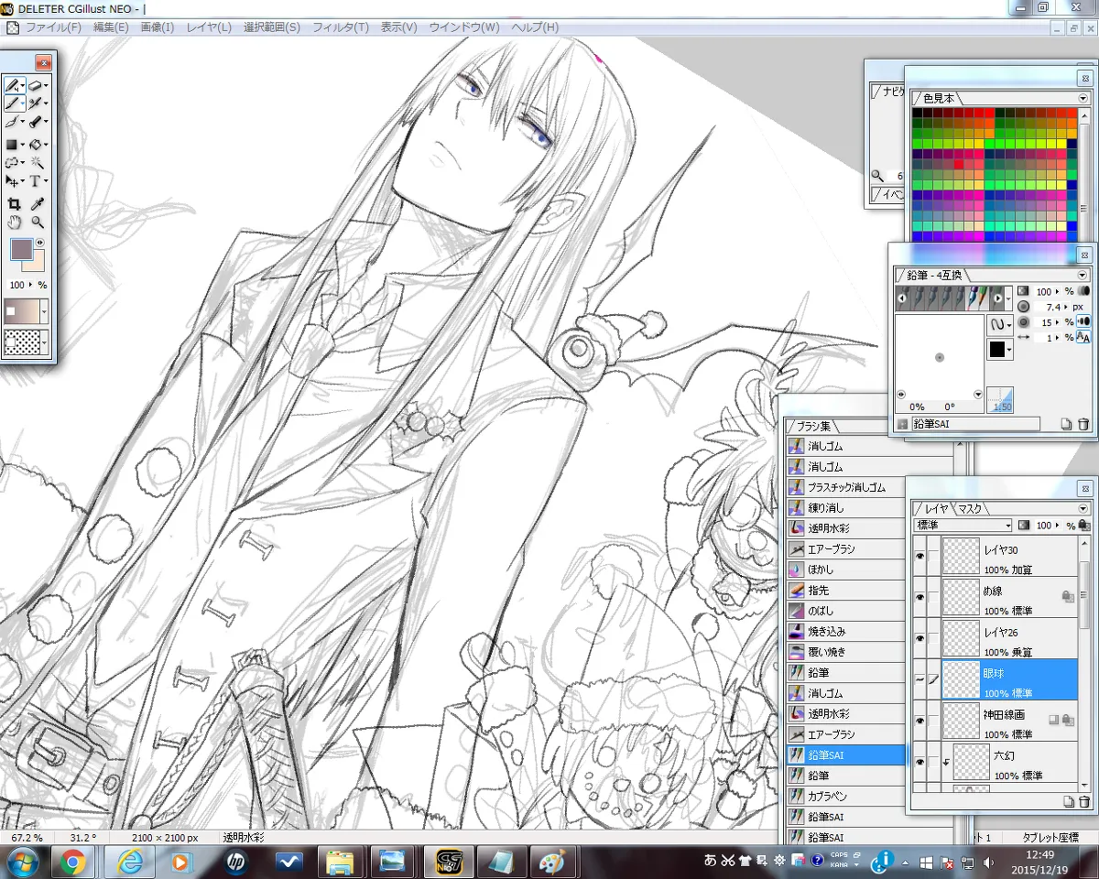Select the zoom magnifier tool in the toolbox

point(38,222)
